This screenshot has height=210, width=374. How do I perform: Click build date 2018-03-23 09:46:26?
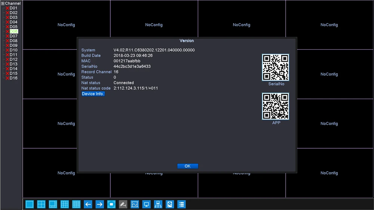[x=133, y=56]
